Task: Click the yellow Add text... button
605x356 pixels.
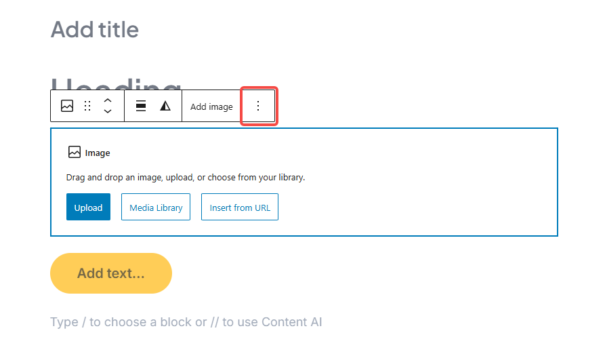Action: [111, 273]
